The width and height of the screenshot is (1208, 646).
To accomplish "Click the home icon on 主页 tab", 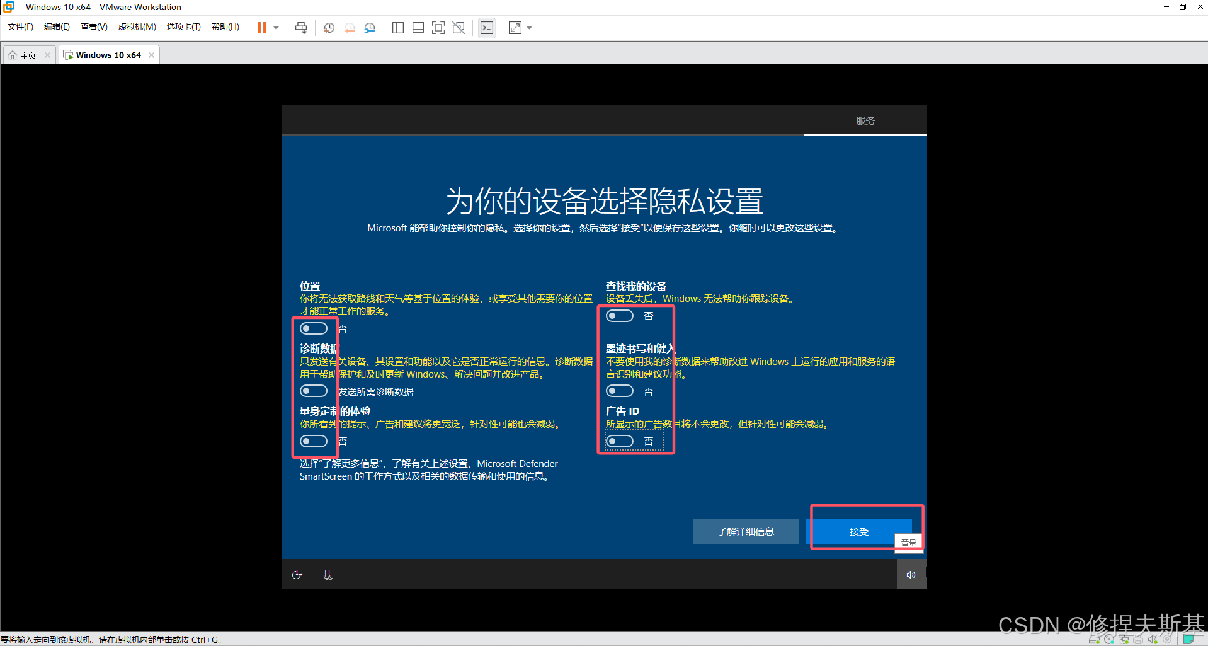I will coord(13,55).
